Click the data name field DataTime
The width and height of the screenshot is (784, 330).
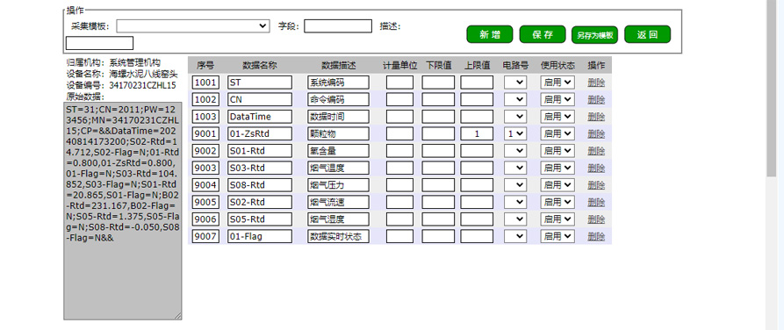tap(260, 117)
